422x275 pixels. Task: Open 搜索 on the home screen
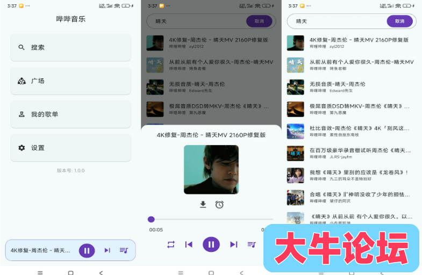click(71, 48)
